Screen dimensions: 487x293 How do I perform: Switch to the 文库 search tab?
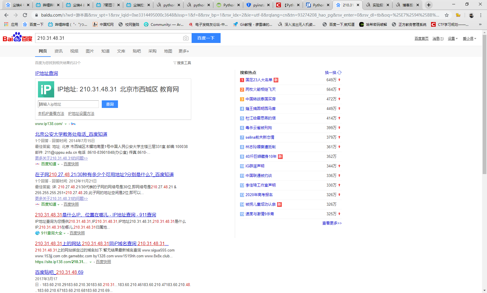121,51
